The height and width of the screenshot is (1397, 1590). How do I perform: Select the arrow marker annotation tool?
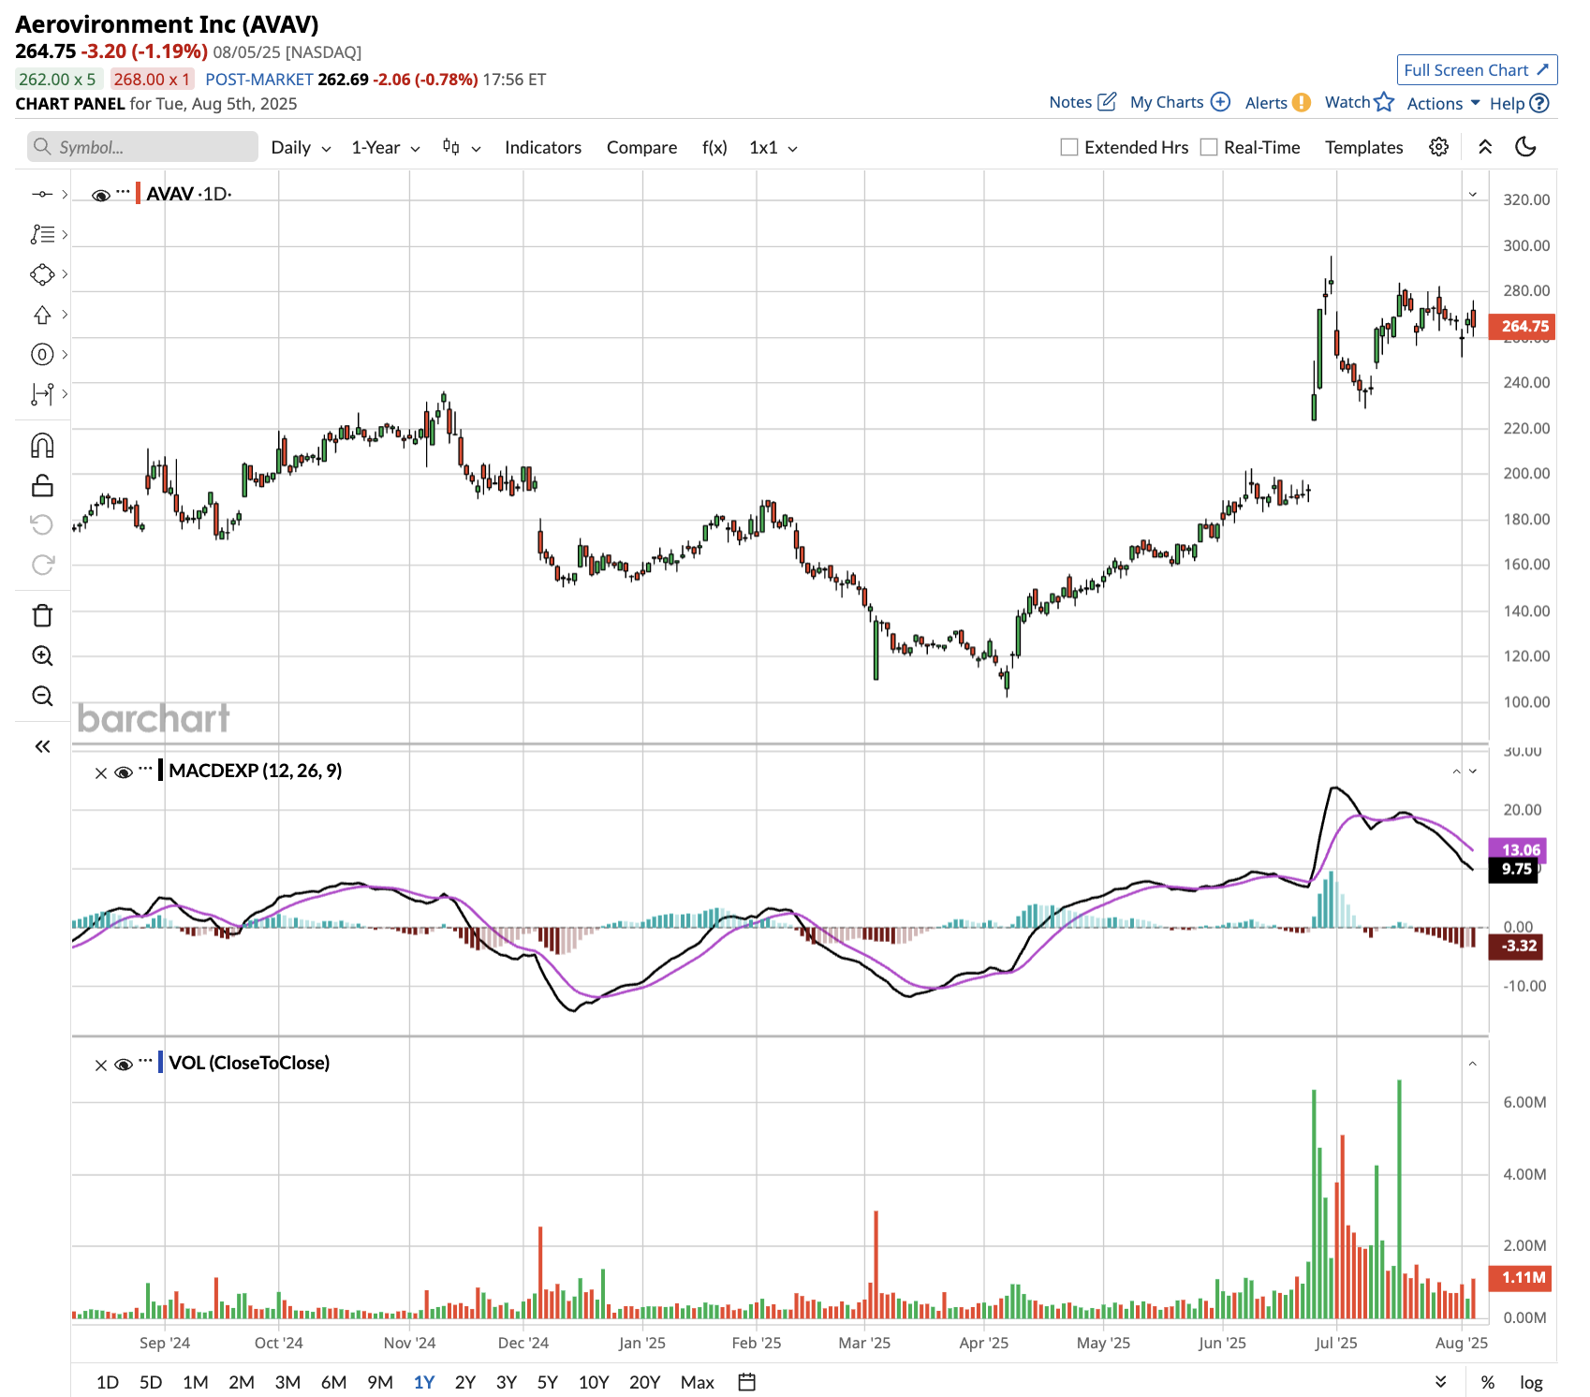point(42,315)
